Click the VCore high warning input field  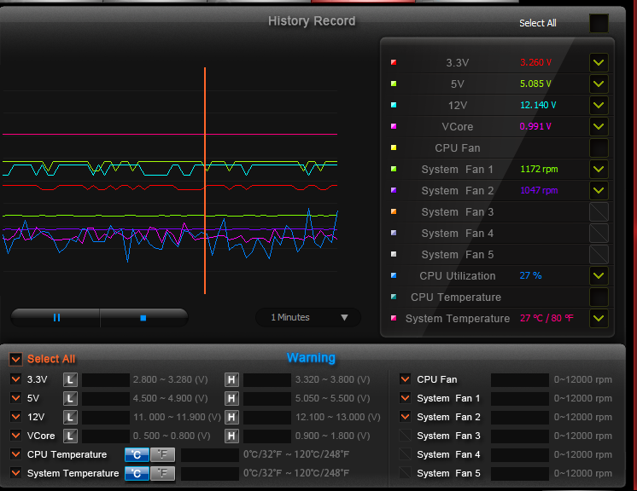point(267,436)
